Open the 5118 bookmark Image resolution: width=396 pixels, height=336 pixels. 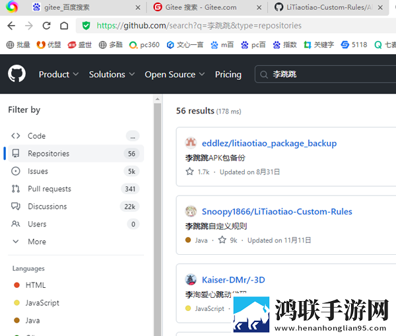point(354,45)
